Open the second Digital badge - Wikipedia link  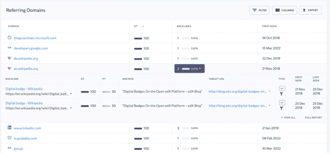coord(24,103)
